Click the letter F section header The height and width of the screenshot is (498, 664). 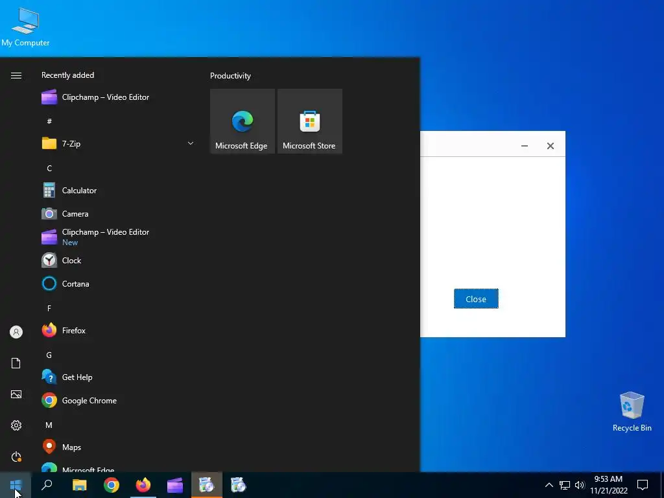[49, 308]
